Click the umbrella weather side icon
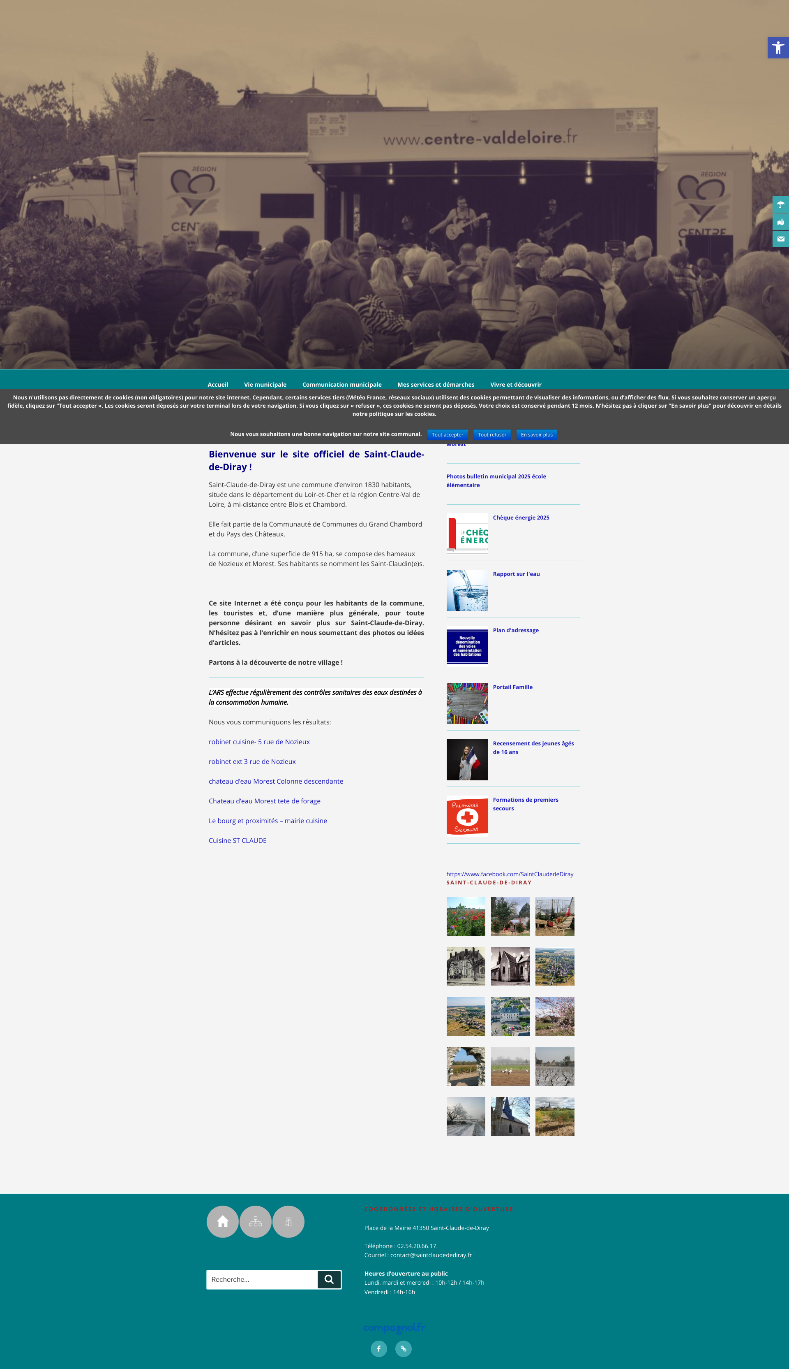Screen dimensions: 789x1369 [x=780, y=204]
